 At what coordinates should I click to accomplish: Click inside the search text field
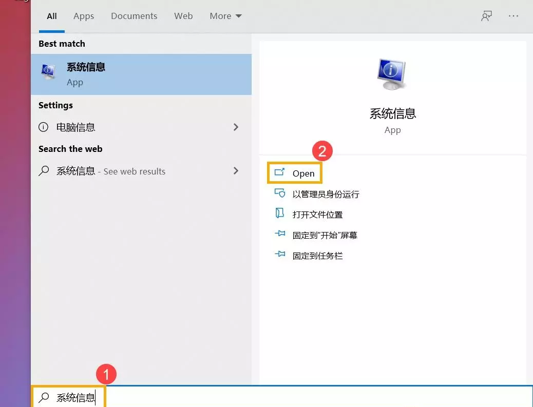pyautogui.click(x=308, y=397)
